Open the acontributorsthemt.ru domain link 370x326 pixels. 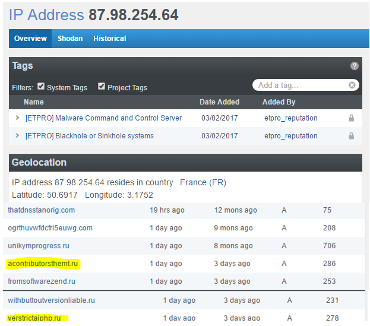click(43, 264)
